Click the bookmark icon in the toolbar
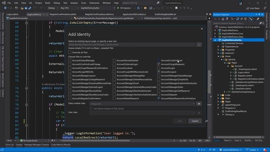270x152 pixels. (176, 8)
